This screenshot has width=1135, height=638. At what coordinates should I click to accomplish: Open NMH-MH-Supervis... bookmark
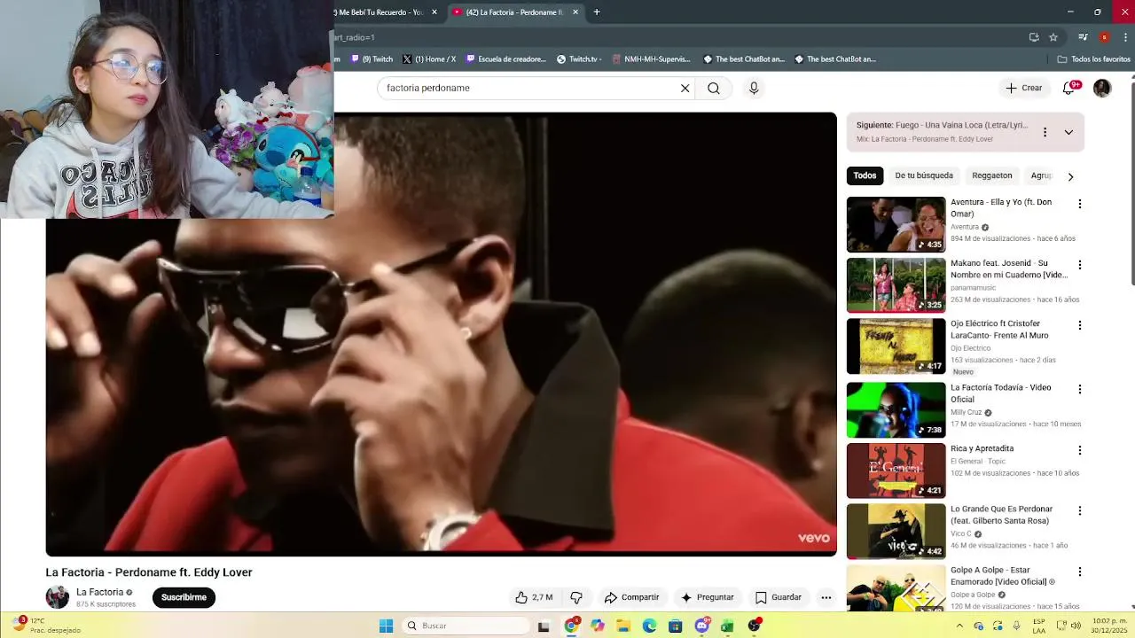651,59
